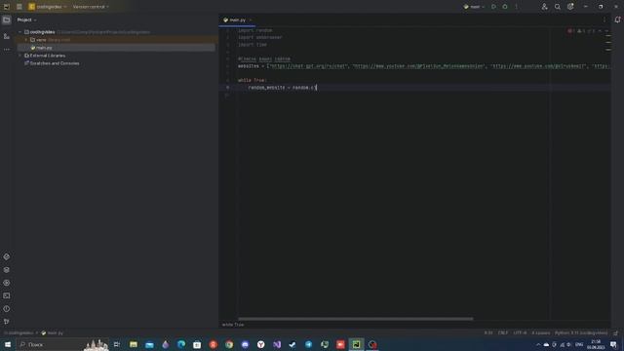Image resolution: width=624 pixels, height=351 pixels.
Task: Go to the previous highlighted error arrow
Action: click(601, 31)
